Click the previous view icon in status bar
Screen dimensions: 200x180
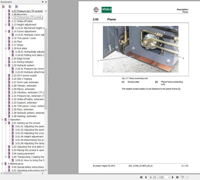pyautogui.click(x=182, y=177)
